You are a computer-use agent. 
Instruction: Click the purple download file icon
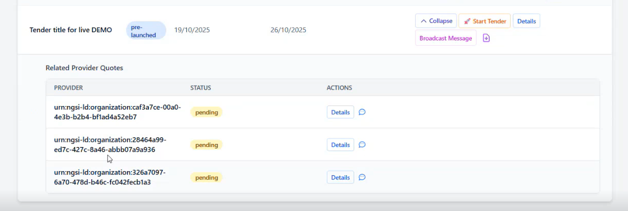tap(486, 38)
